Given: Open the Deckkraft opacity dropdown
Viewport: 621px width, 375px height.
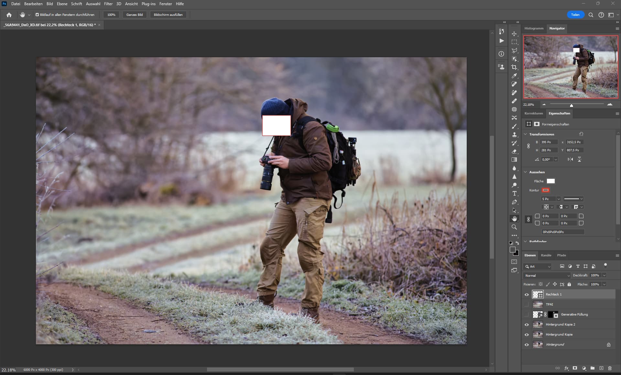Looking at the screenshot, I should [604, 275].
